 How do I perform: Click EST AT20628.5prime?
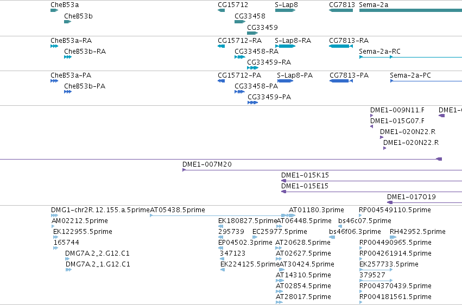302,243
